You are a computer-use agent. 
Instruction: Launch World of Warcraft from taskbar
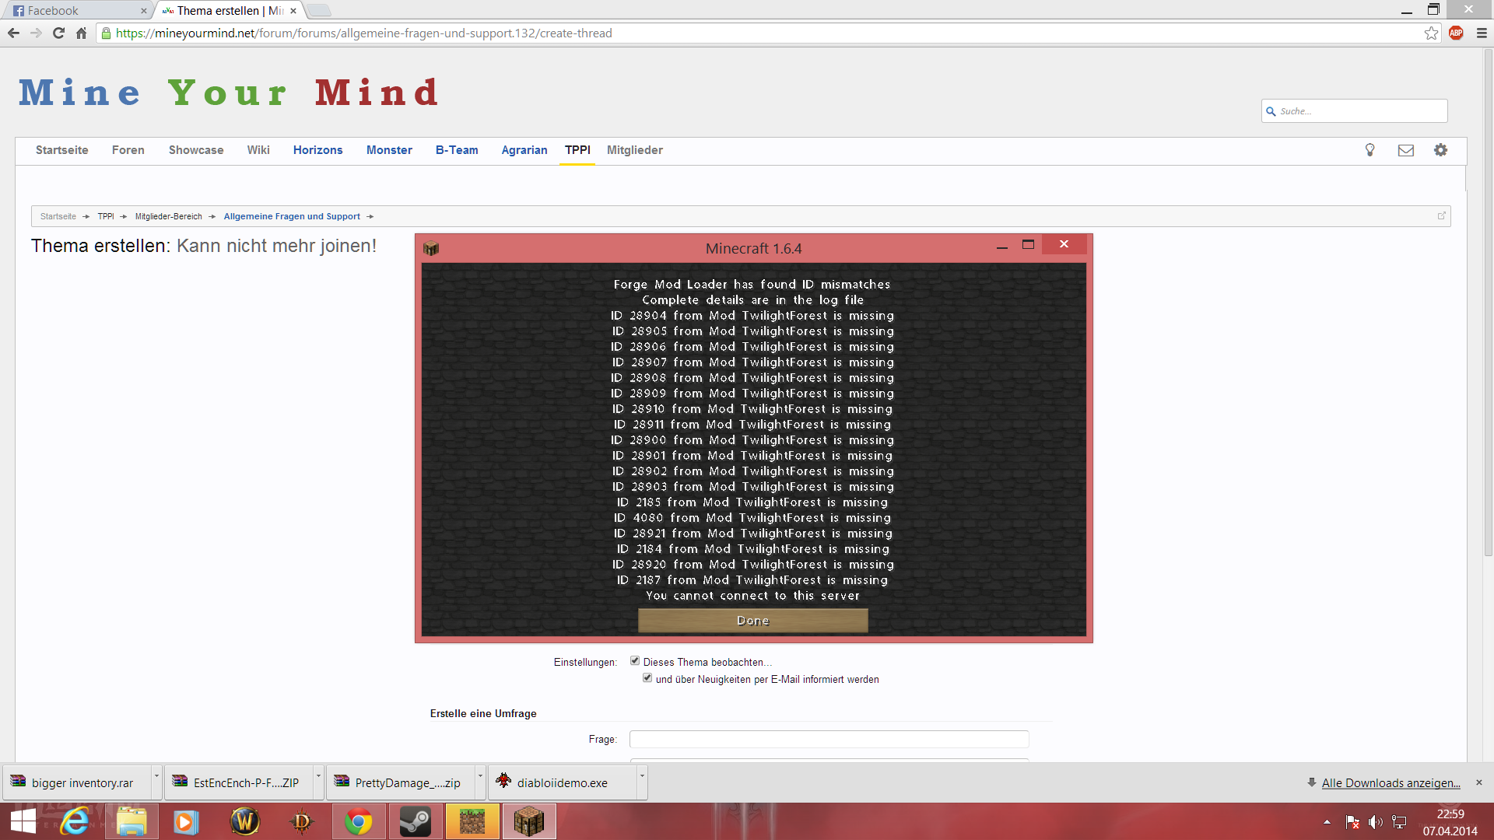[x=245, y=821]
